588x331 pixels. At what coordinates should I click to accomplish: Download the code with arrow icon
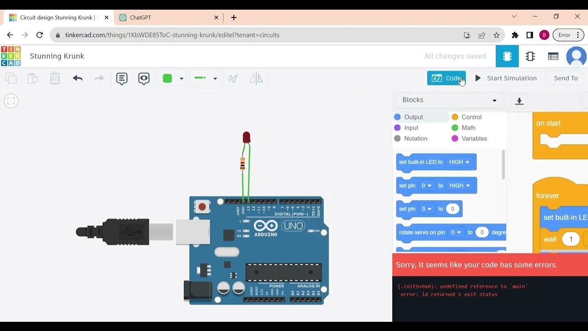click(519, 101)
